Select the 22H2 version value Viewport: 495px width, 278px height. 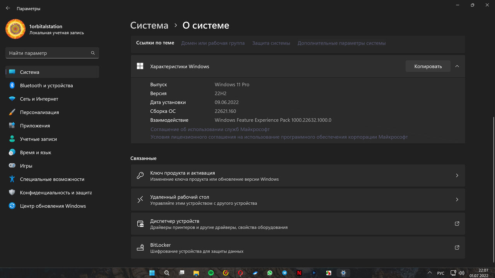(x=220, y=93)
